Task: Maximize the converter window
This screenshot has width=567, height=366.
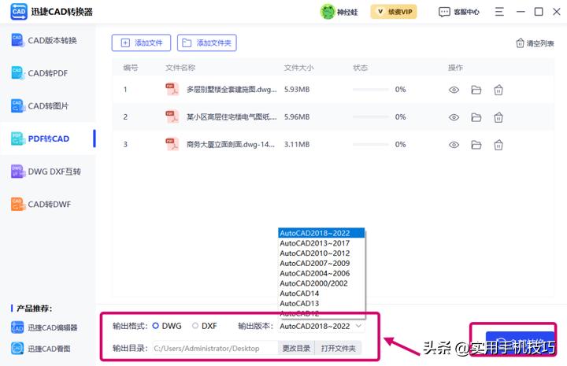Action: pos(539,12)
